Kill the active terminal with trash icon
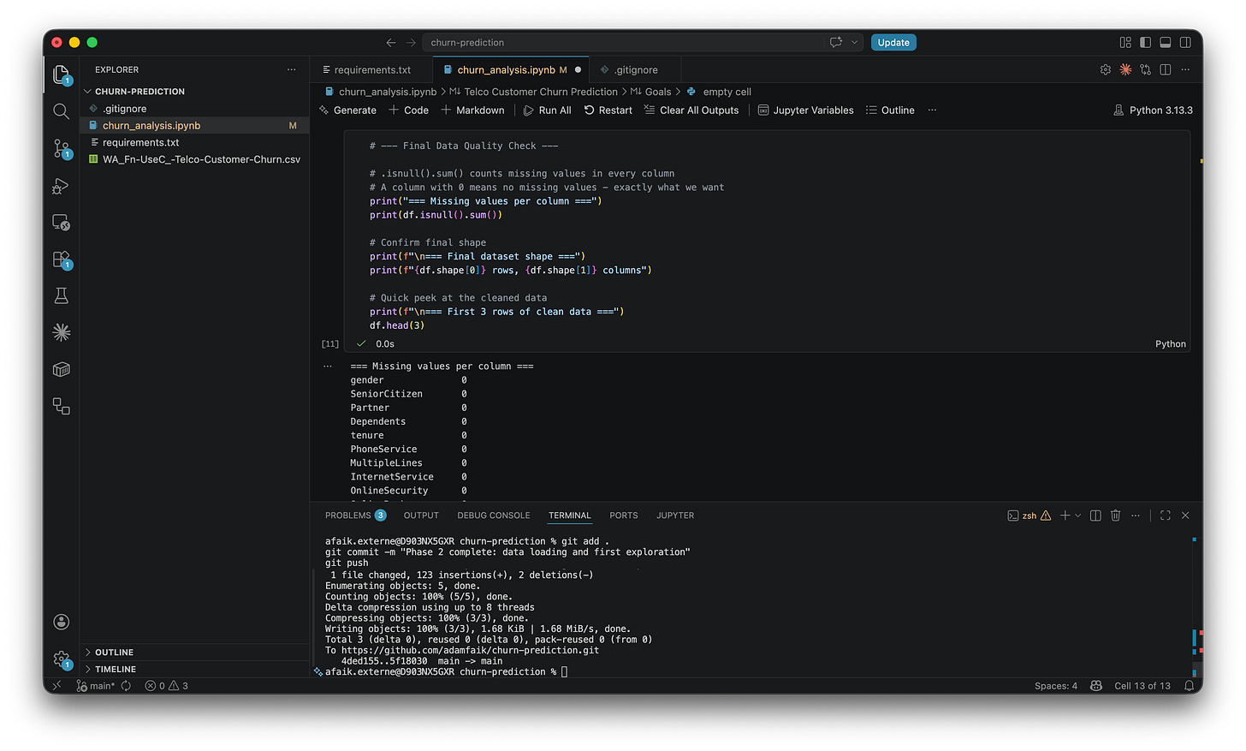This screenshot has width=1246, height=751. pos(1115,515)
